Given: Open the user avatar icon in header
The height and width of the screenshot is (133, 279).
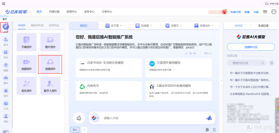Looking at the screenshot, I should coord(274,12).
